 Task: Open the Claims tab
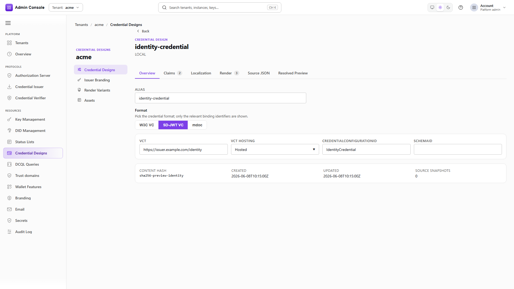(173, 73)
